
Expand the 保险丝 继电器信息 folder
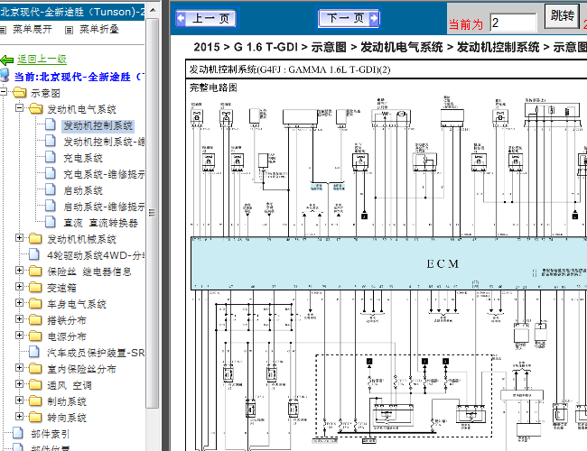pos(19,270)
